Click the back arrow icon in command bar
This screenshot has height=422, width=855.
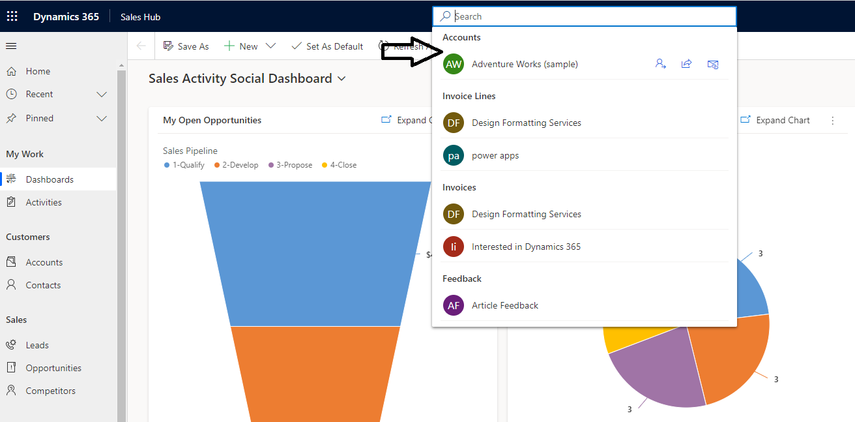tap(141, 46)
